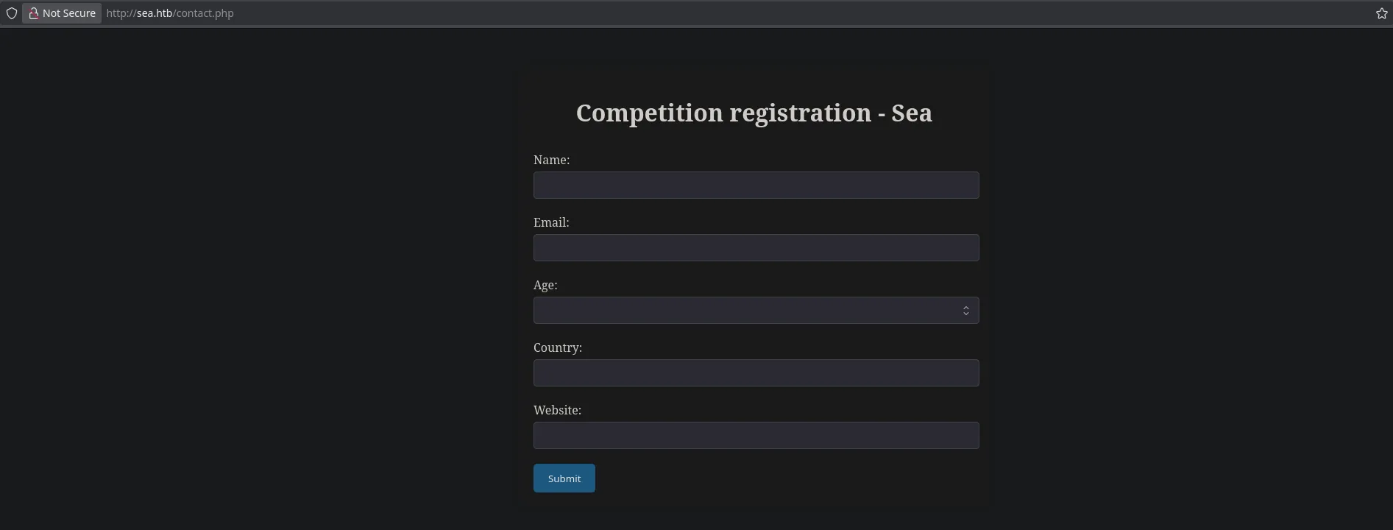Click the Name: label text

[551, 160]
